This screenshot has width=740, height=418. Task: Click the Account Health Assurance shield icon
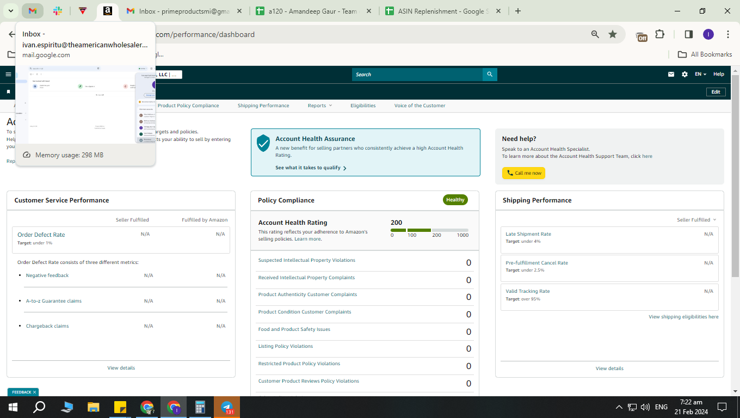coord(263,143)
